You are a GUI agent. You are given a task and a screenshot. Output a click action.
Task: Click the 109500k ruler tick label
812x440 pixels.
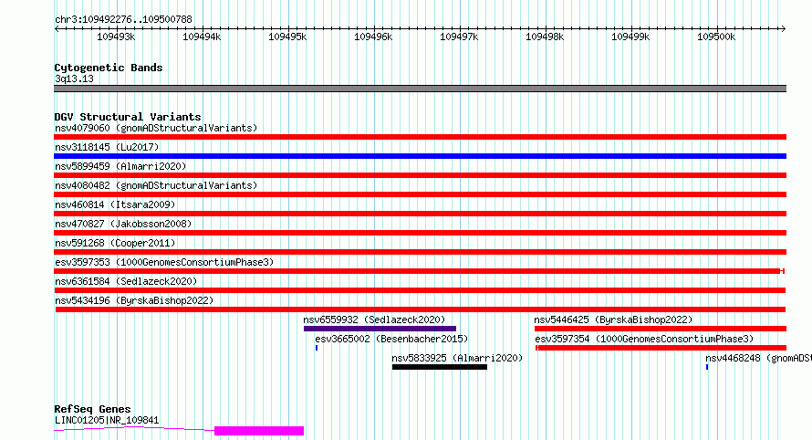tap(716, 37)
